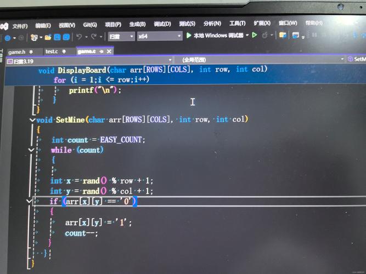The width and height of the screenshot is (366, 274).
Task: Open the toolbar overflow options arrow
Action: pos(303,37)
